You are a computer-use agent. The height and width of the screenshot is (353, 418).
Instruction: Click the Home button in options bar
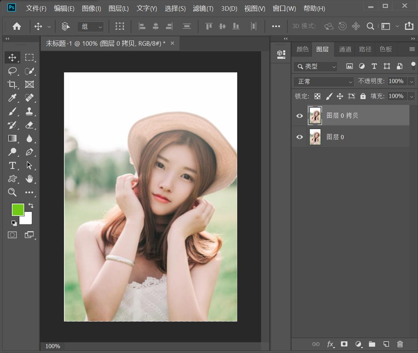pyautogui.click(x=17, y=26)
